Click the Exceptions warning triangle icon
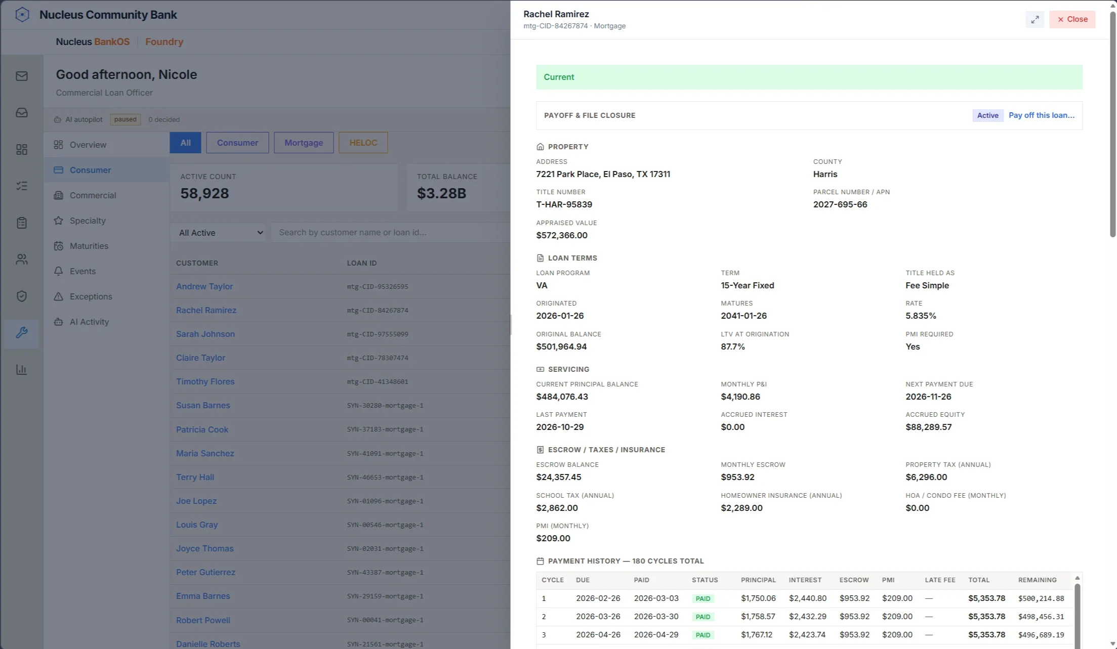 pyautogui.click(x=59, y=296)
